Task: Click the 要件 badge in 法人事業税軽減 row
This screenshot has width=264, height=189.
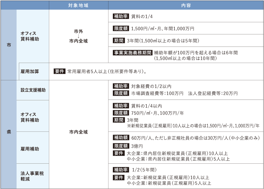Action: coord(119,177)
